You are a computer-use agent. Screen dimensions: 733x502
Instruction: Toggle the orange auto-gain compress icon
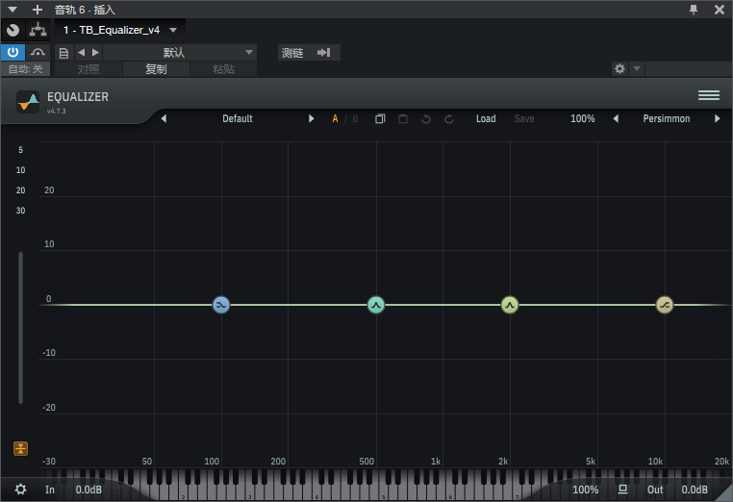pos(20,449)
